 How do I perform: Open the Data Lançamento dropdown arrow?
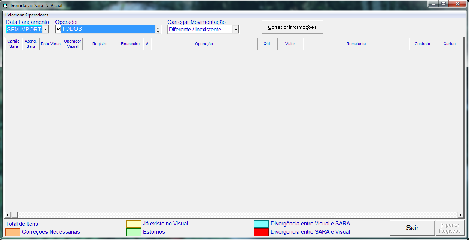[45, 30]
